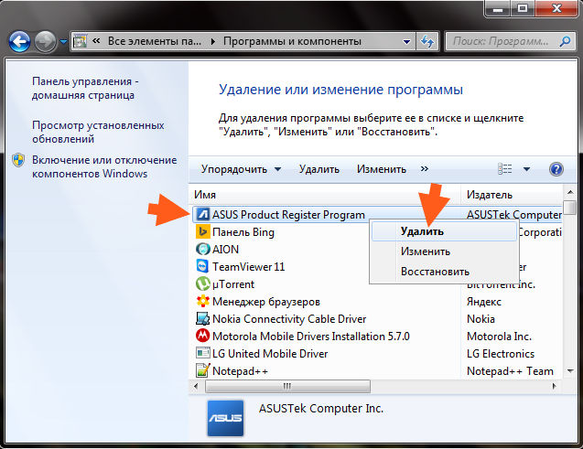583x449 pixels.
Task: Click the Bing panel icon
Action: [202, 231]
